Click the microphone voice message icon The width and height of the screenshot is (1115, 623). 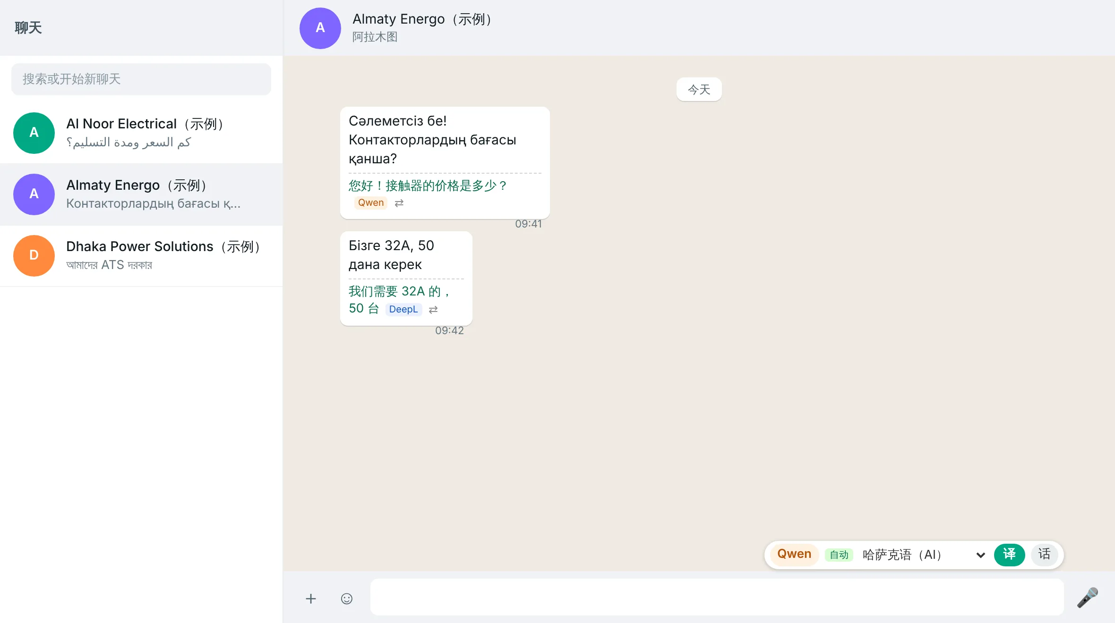(x=1087, y=598)
